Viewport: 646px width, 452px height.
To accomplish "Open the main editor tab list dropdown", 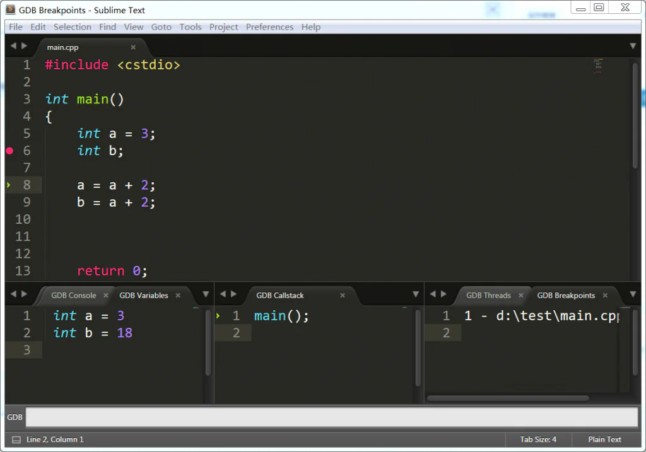I will (633, 46).
